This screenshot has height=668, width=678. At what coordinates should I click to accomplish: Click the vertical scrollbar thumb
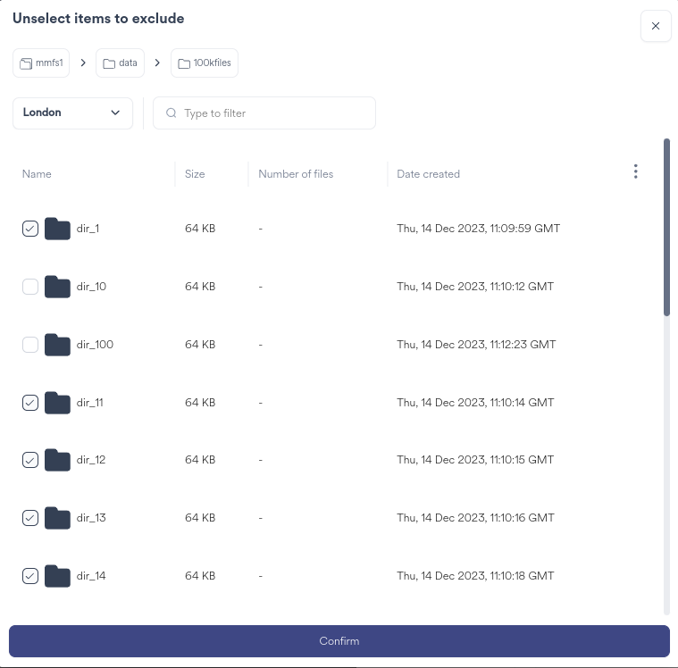[x=666, y=227]
